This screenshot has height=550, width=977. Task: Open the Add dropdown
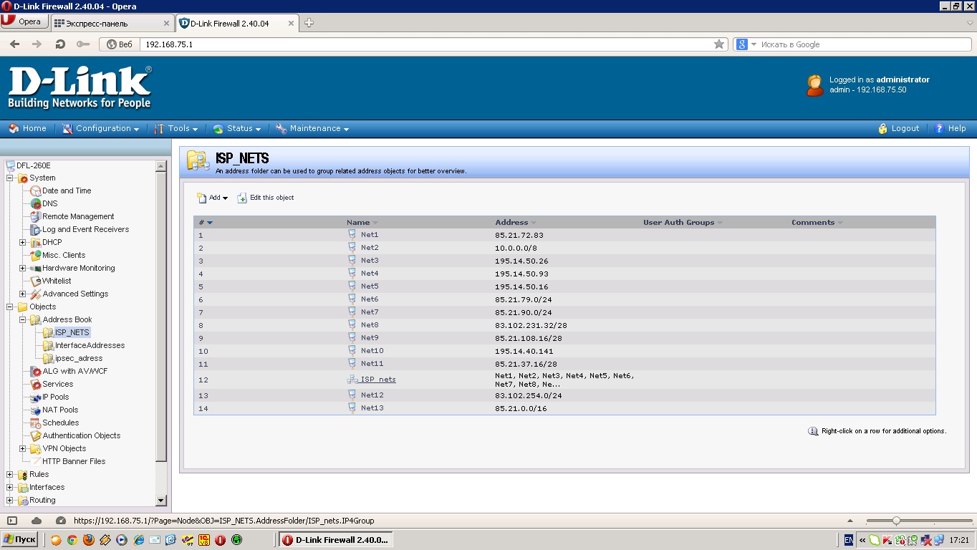tap(213, 198)
